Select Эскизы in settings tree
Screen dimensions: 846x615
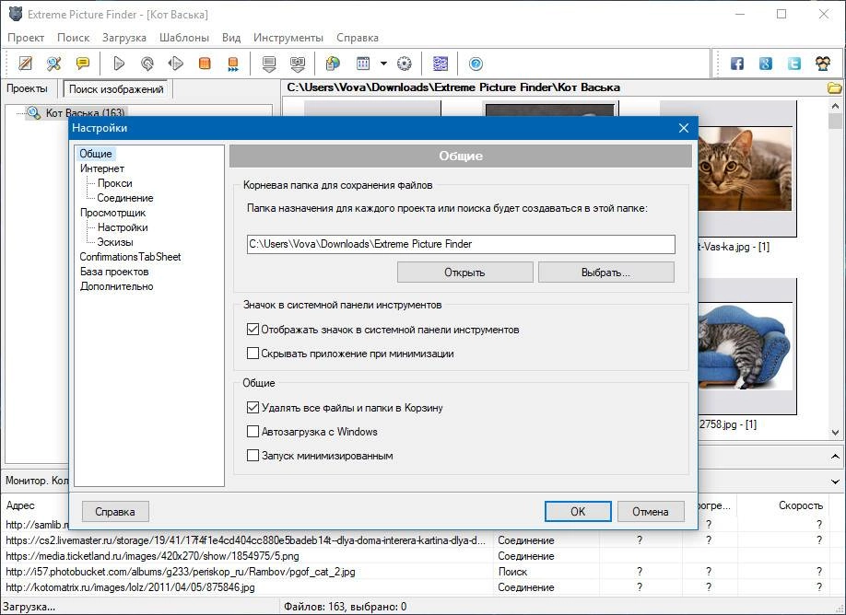115,242
